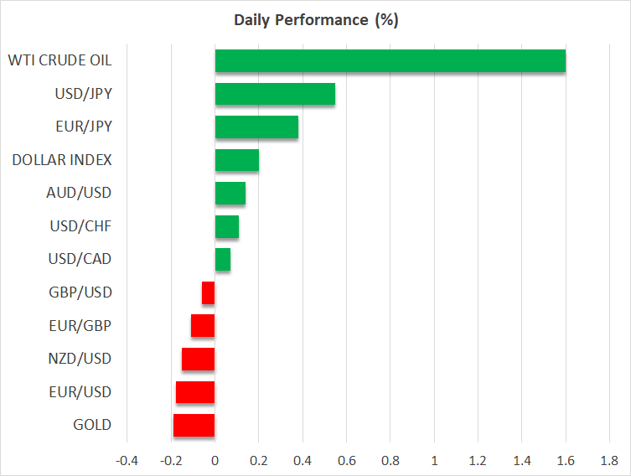Click the WTI CRUDE OIL axis label
631x476 pixels.
click(59, 60)
